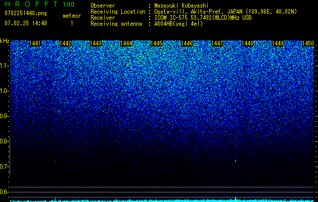Image resolution: width=318 pixels, height=202 pixels.
Task: Click the 'Receiving antenna' label
Action: (116, 24)
